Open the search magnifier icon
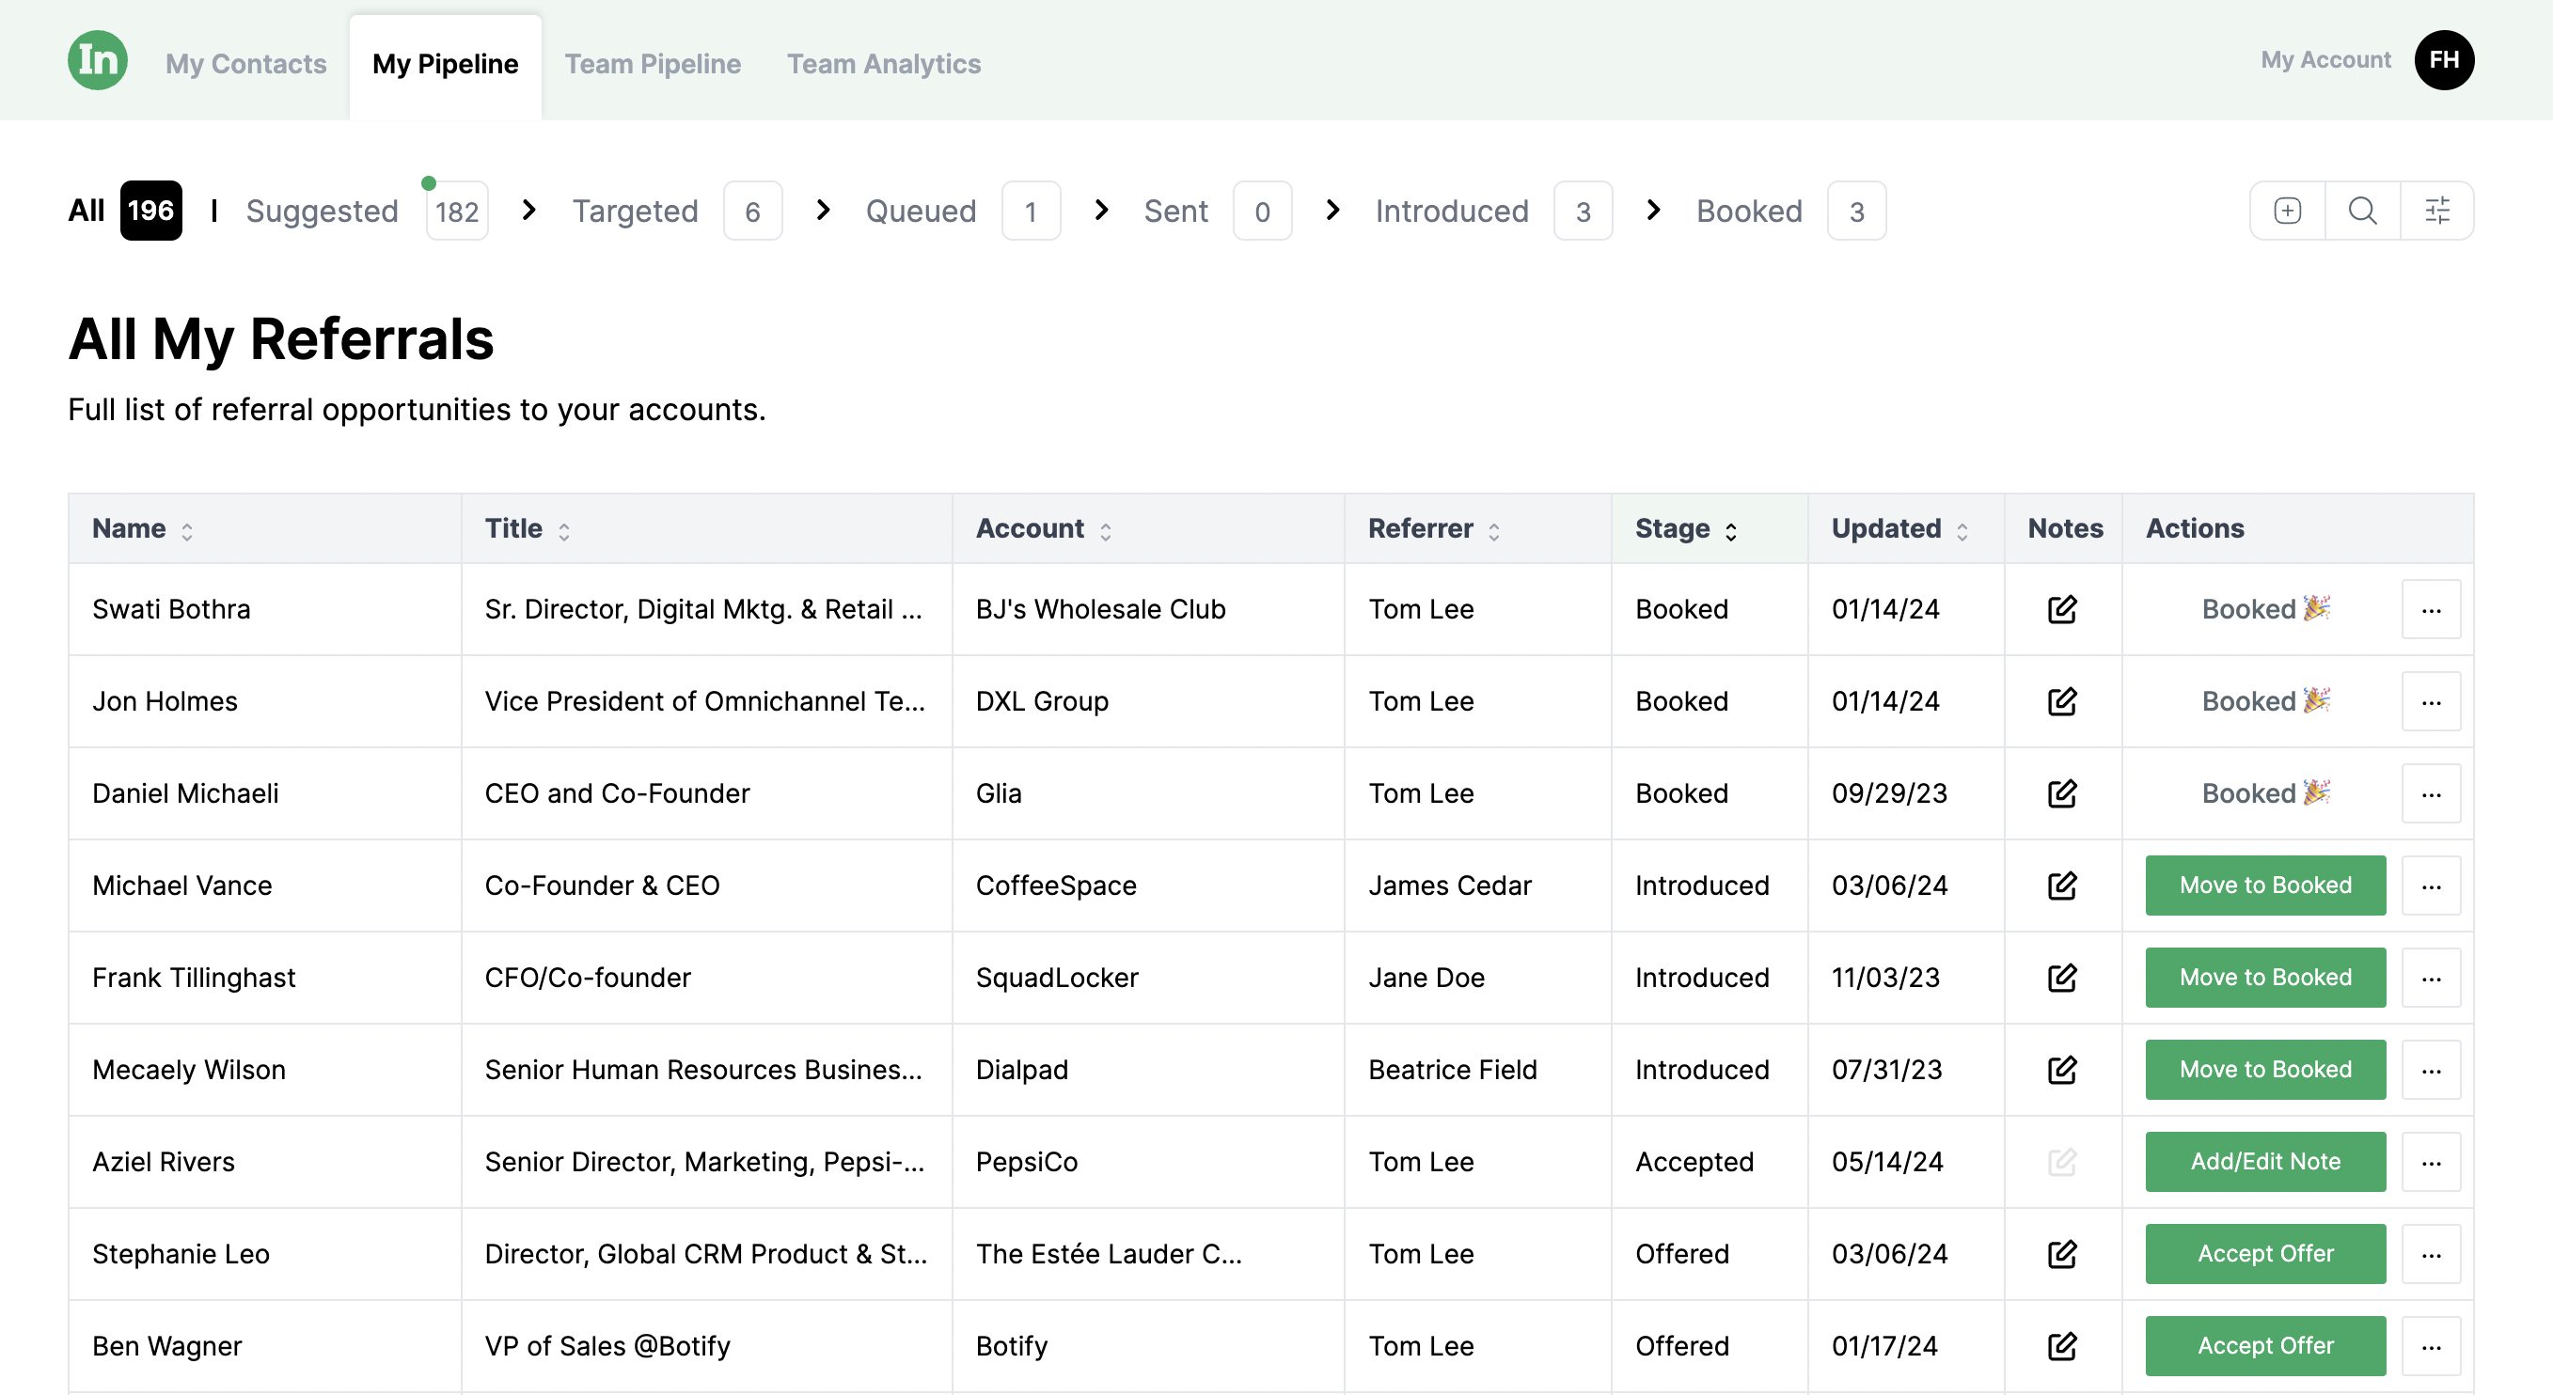 click(2362, 210)
